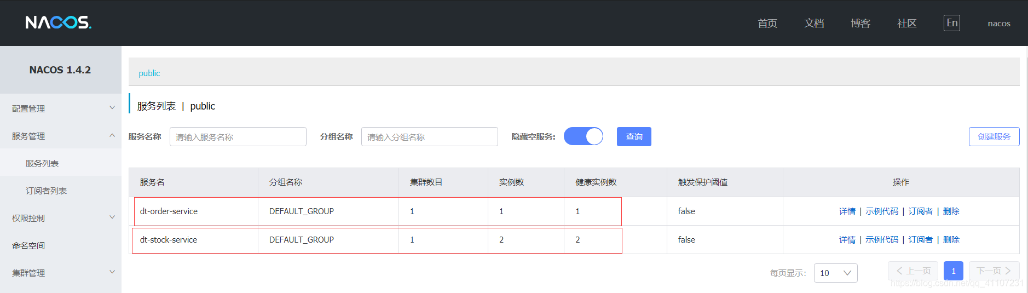Screen dimensions: 1028x293
Task: Open 示例代码 for dt-stock-service
Action: click(x=882, y=240)
